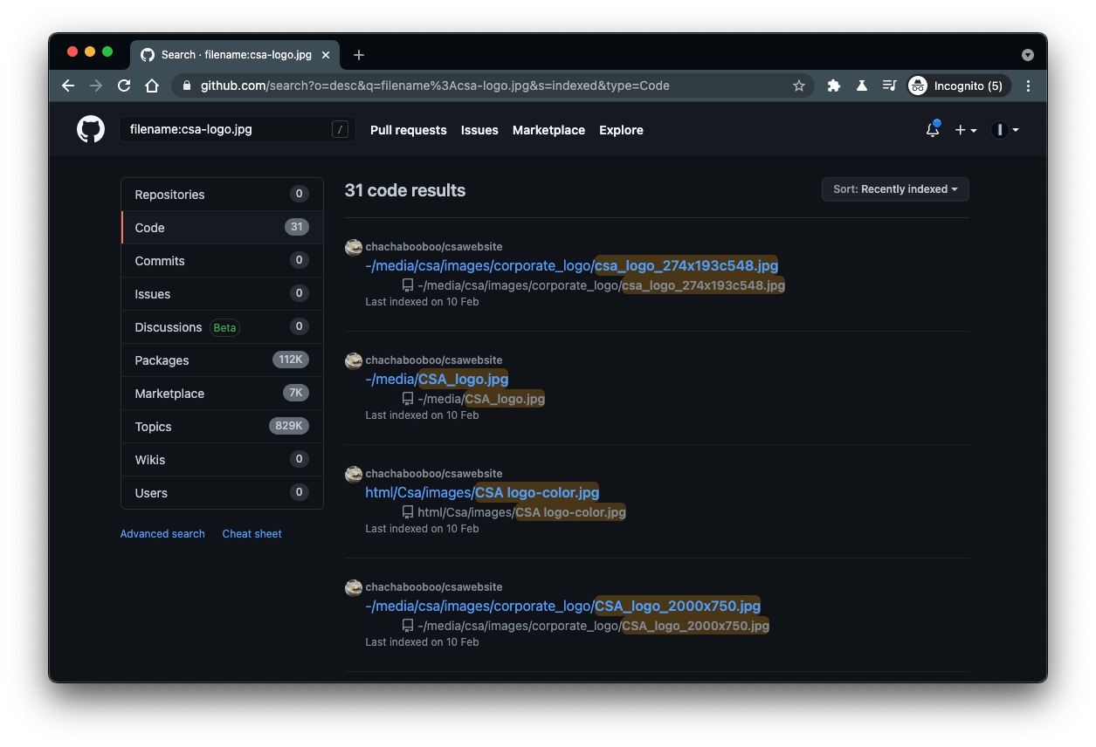Close the Search filename:csa-logo.jpg tab
Image resolution: width=1096 pixels, height=747 pixels.
coord(326,54)
